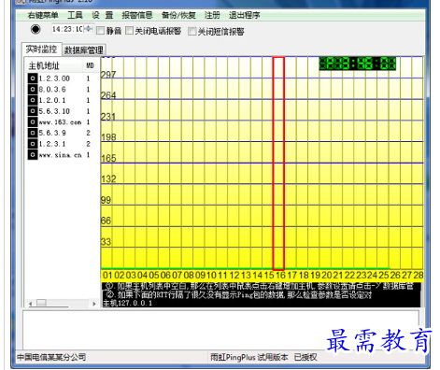440x370 pixels.
Task: Tick the 关闭短信报警 checkbox
Action: pyautogui.click(x=192, y=31)
